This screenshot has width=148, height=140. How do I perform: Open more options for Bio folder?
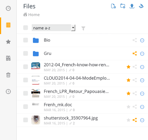(x=142, y=40)
